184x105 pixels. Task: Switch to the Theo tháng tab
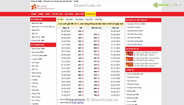coord(79,19)
